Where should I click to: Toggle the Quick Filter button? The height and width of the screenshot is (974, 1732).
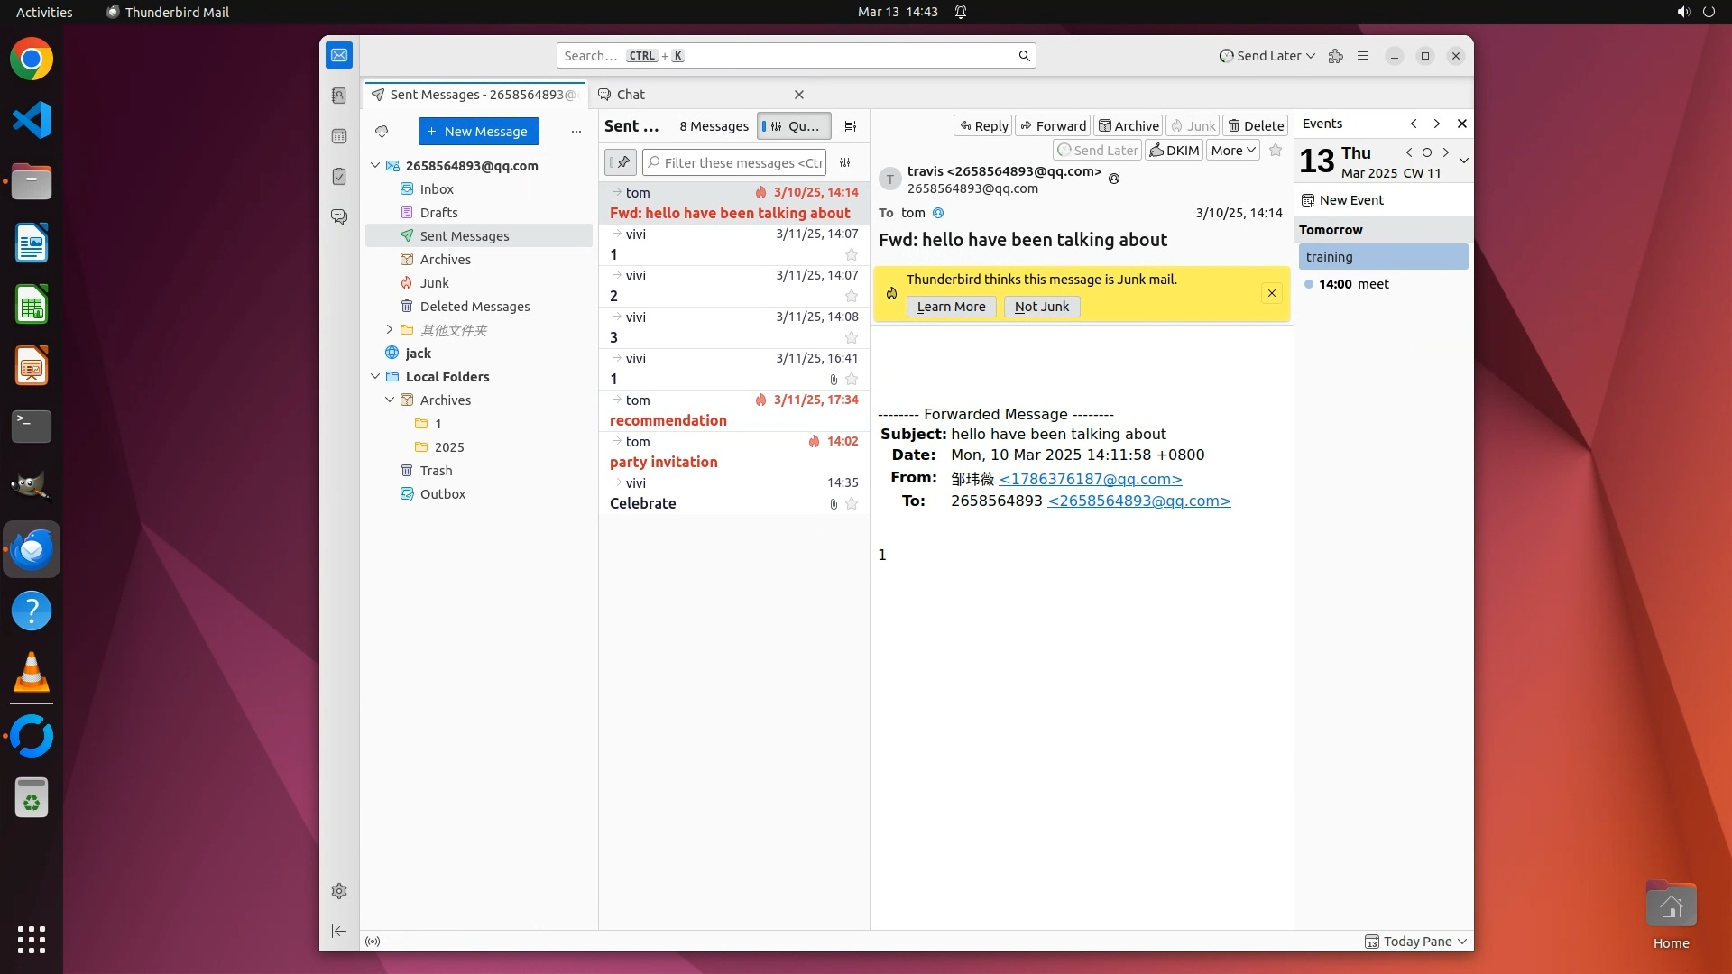pos(793,126)
